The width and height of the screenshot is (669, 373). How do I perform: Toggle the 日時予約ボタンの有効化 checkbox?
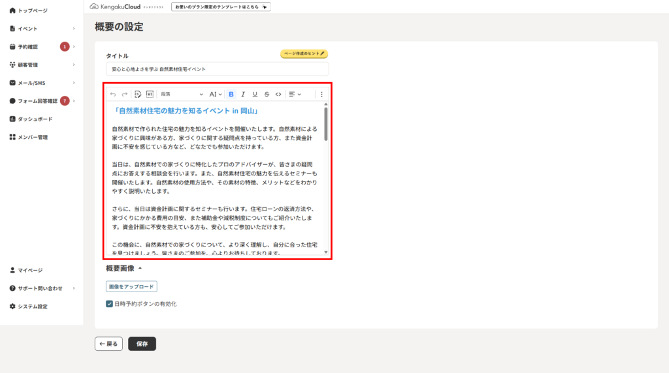110,304
